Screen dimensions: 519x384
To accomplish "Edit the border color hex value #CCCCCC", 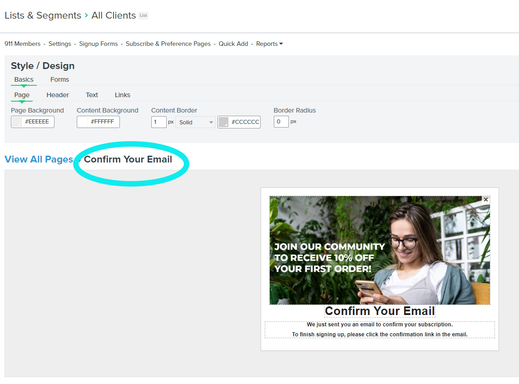I will [245, 122].
